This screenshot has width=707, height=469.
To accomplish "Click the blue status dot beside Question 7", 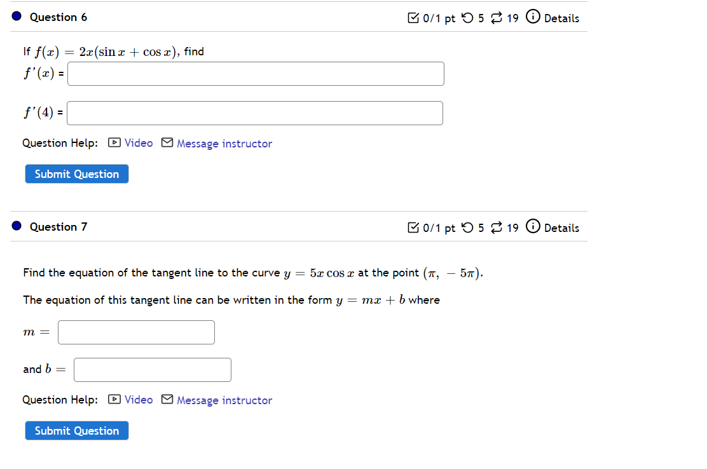I will tap(16, 225).
